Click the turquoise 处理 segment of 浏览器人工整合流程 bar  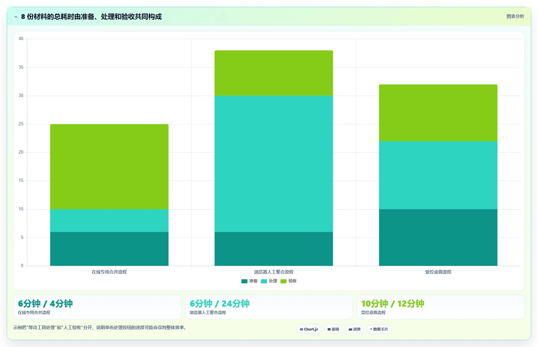274,164
